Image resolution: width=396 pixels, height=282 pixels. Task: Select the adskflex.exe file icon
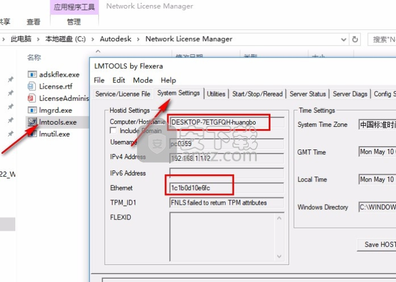click(x=32, y=74)
